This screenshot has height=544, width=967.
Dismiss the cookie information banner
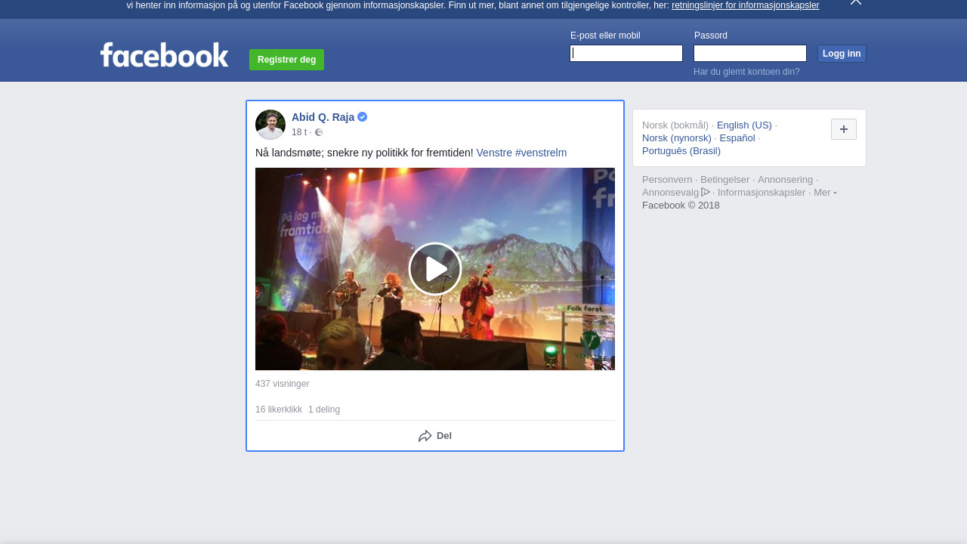pyautogui.click(x=856, y=2)
